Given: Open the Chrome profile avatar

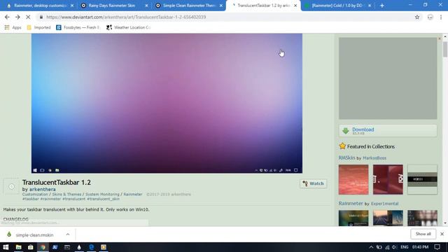Looking at the screenshot, I should click(x=430, y=17).
